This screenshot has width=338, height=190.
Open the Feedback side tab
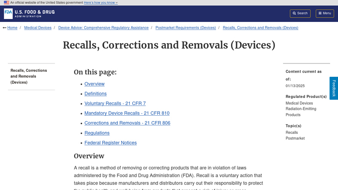[334, 88]
